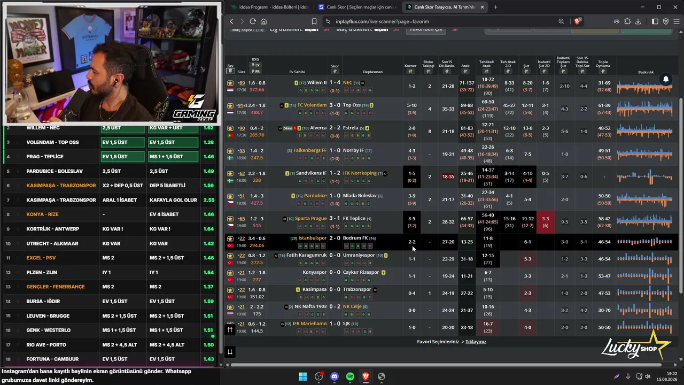The image size is (684, 385).
Task: Sort by Topla Oynama column
Action: point(603,72)
